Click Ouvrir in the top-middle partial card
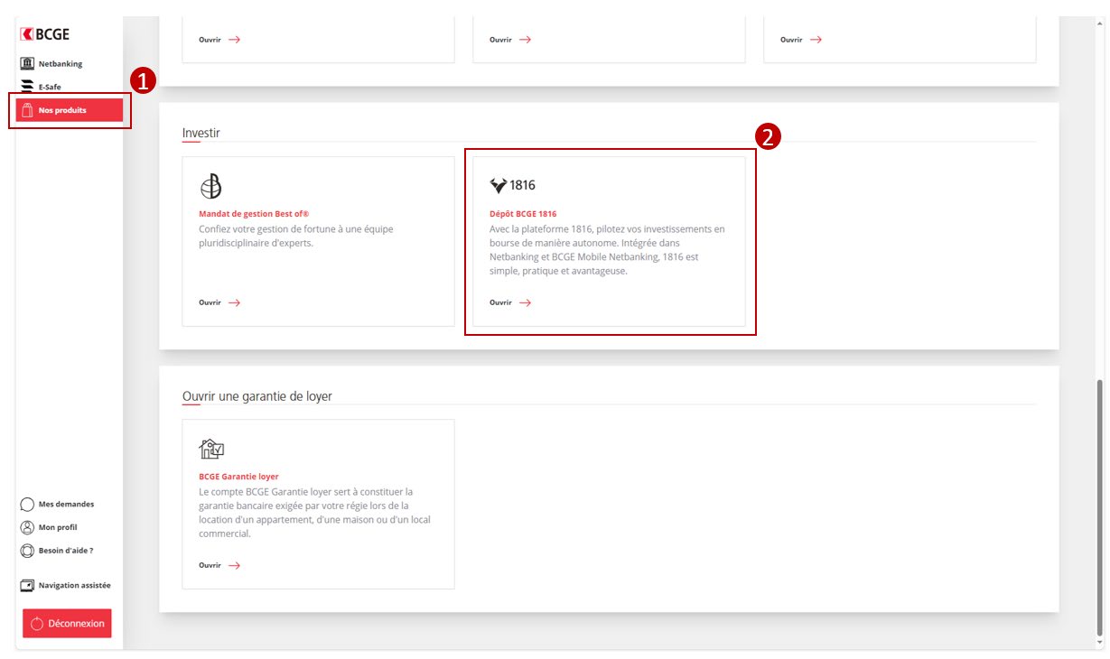The width and height of the screenshot is (1110, 659). (500, 40)
